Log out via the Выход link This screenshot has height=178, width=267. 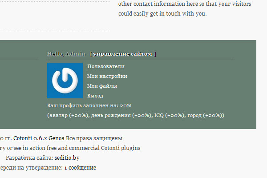tap(95, 96)
